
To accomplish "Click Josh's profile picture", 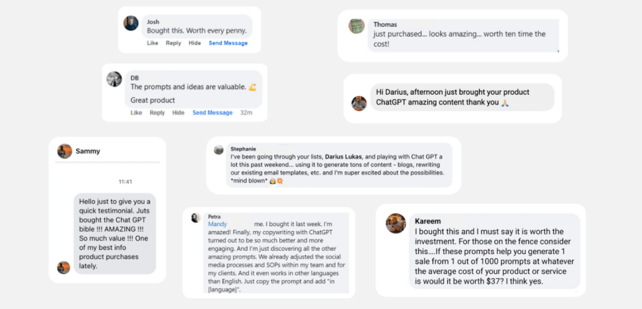I will click(131, 24).
